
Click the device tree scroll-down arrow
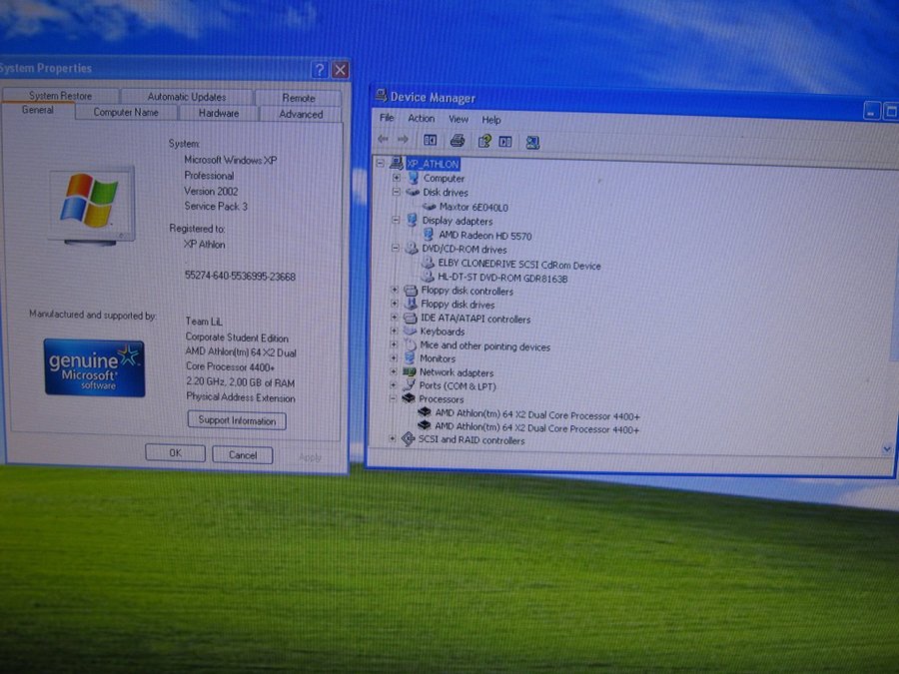[x=886, y=449]
